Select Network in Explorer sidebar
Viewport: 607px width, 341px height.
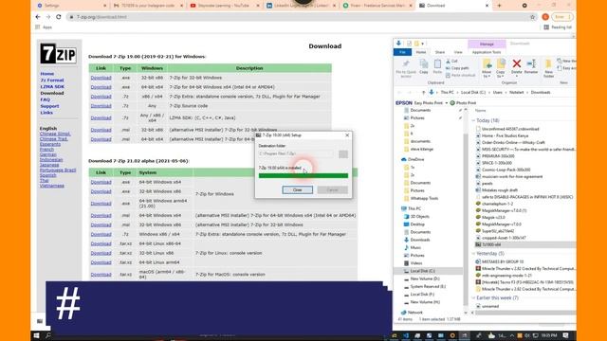point(414,313)
